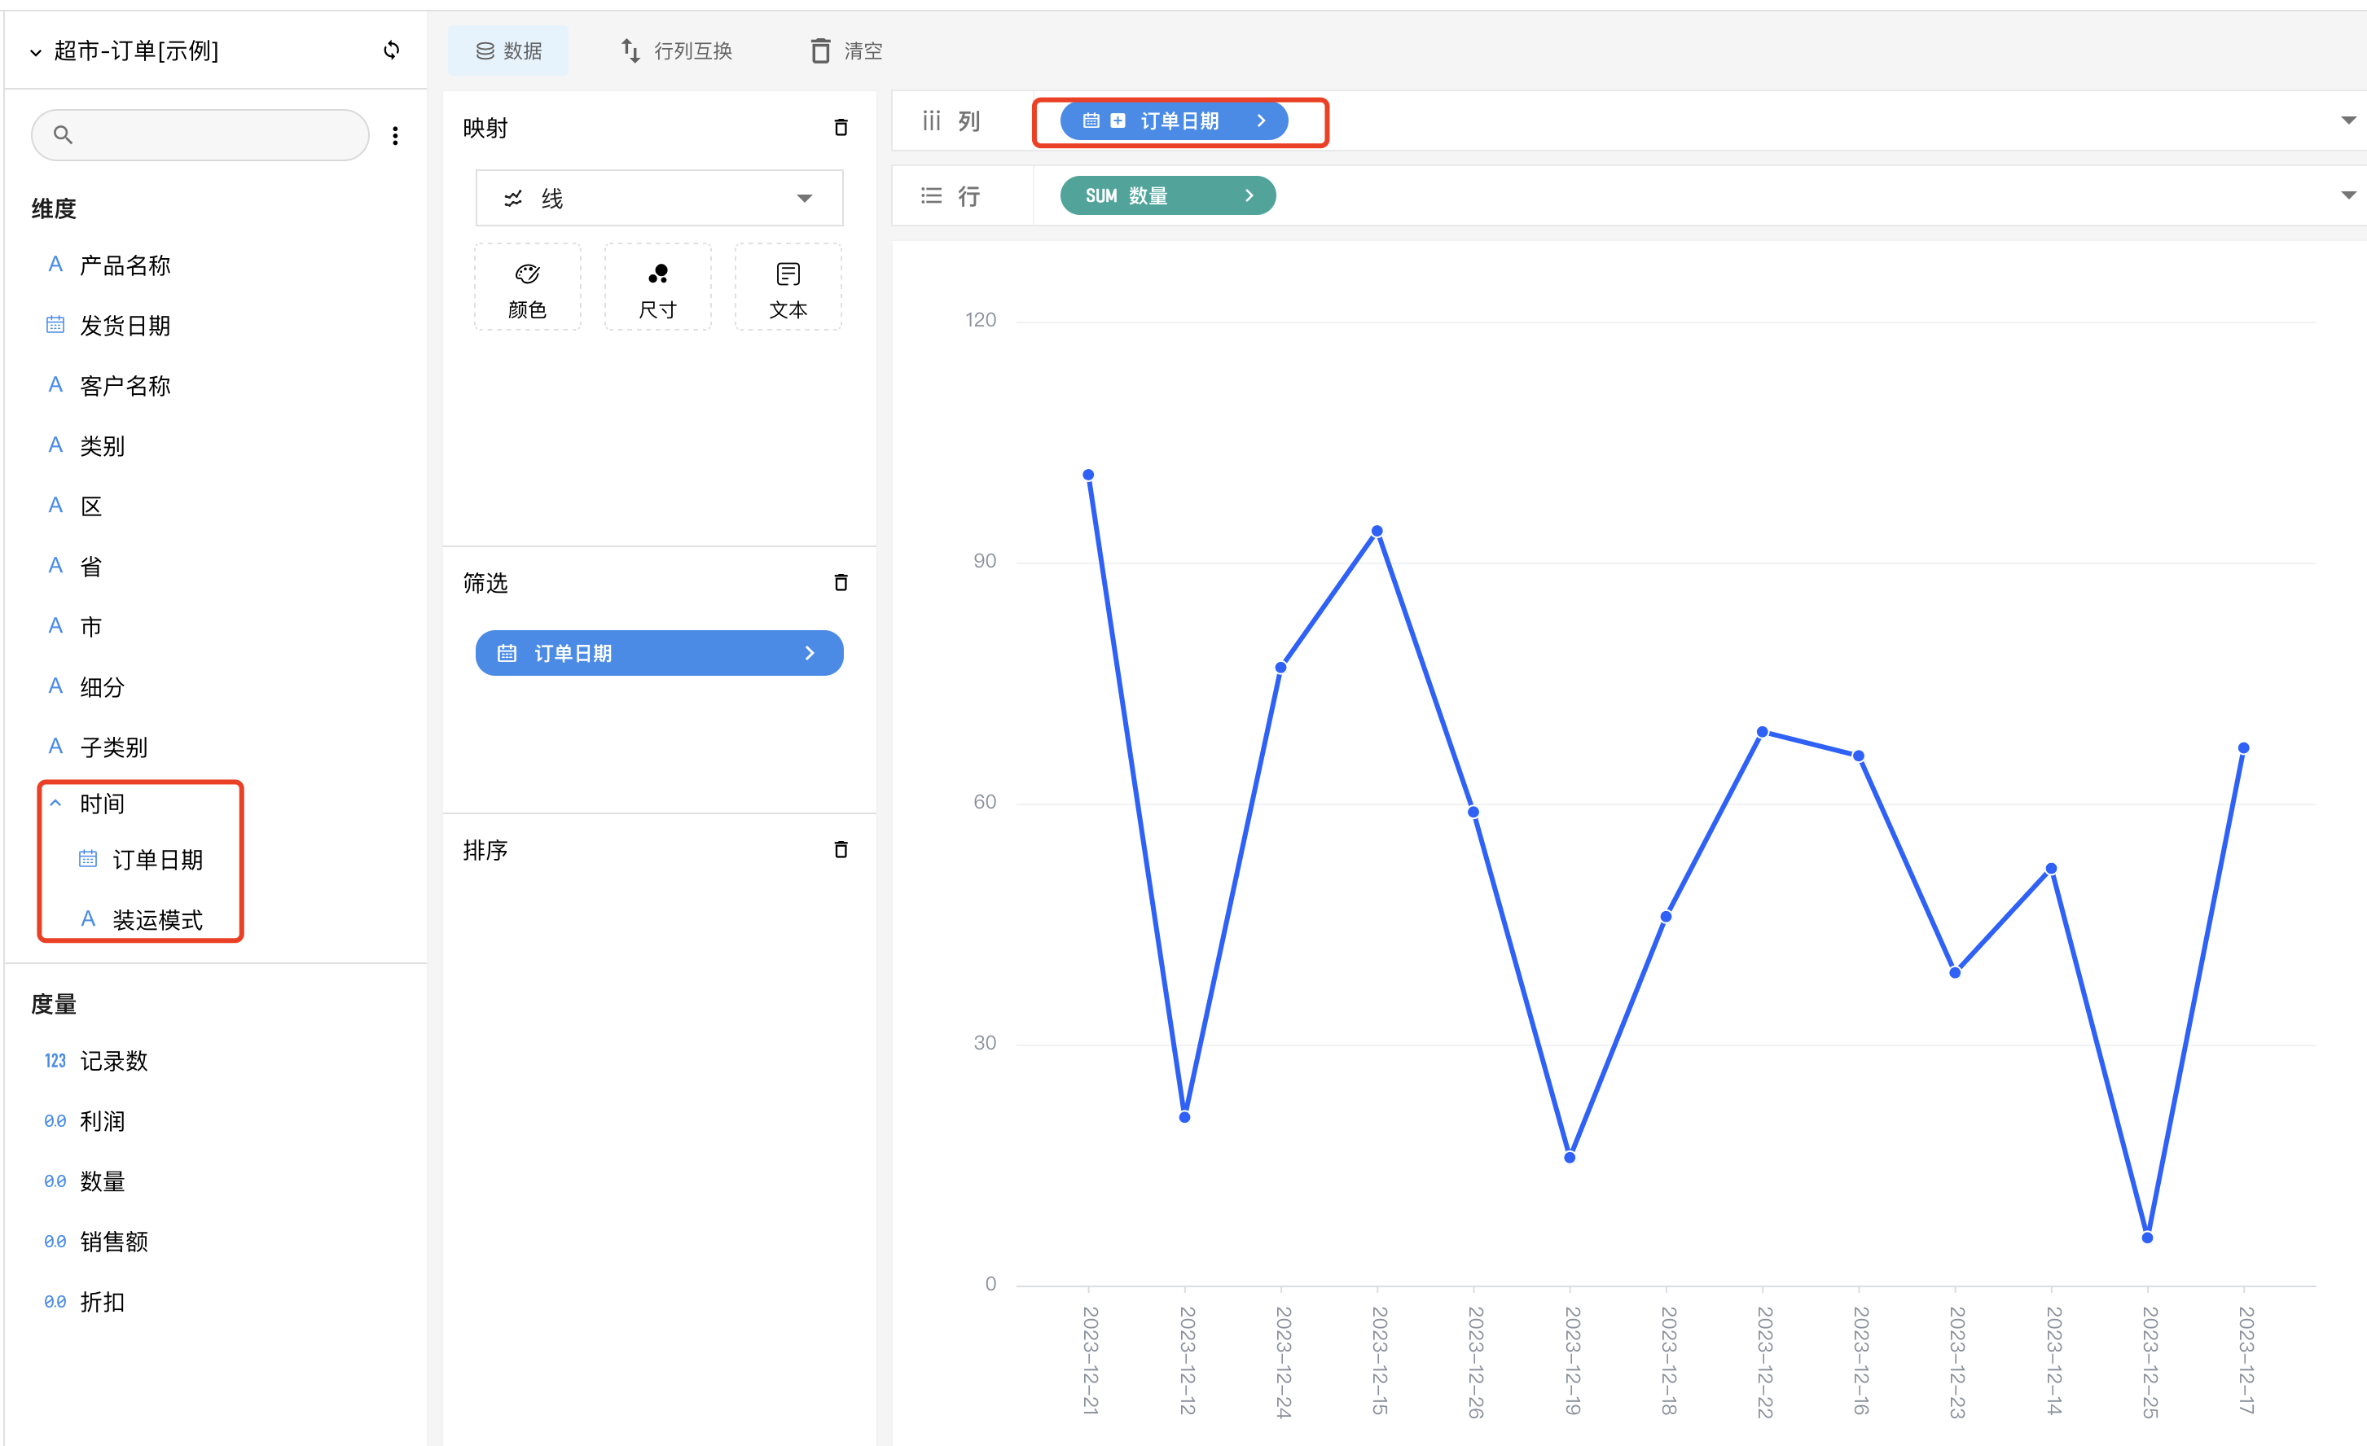Open the 数据 tab
This screenshot has height=1446, width=2367.
point(508,50)
